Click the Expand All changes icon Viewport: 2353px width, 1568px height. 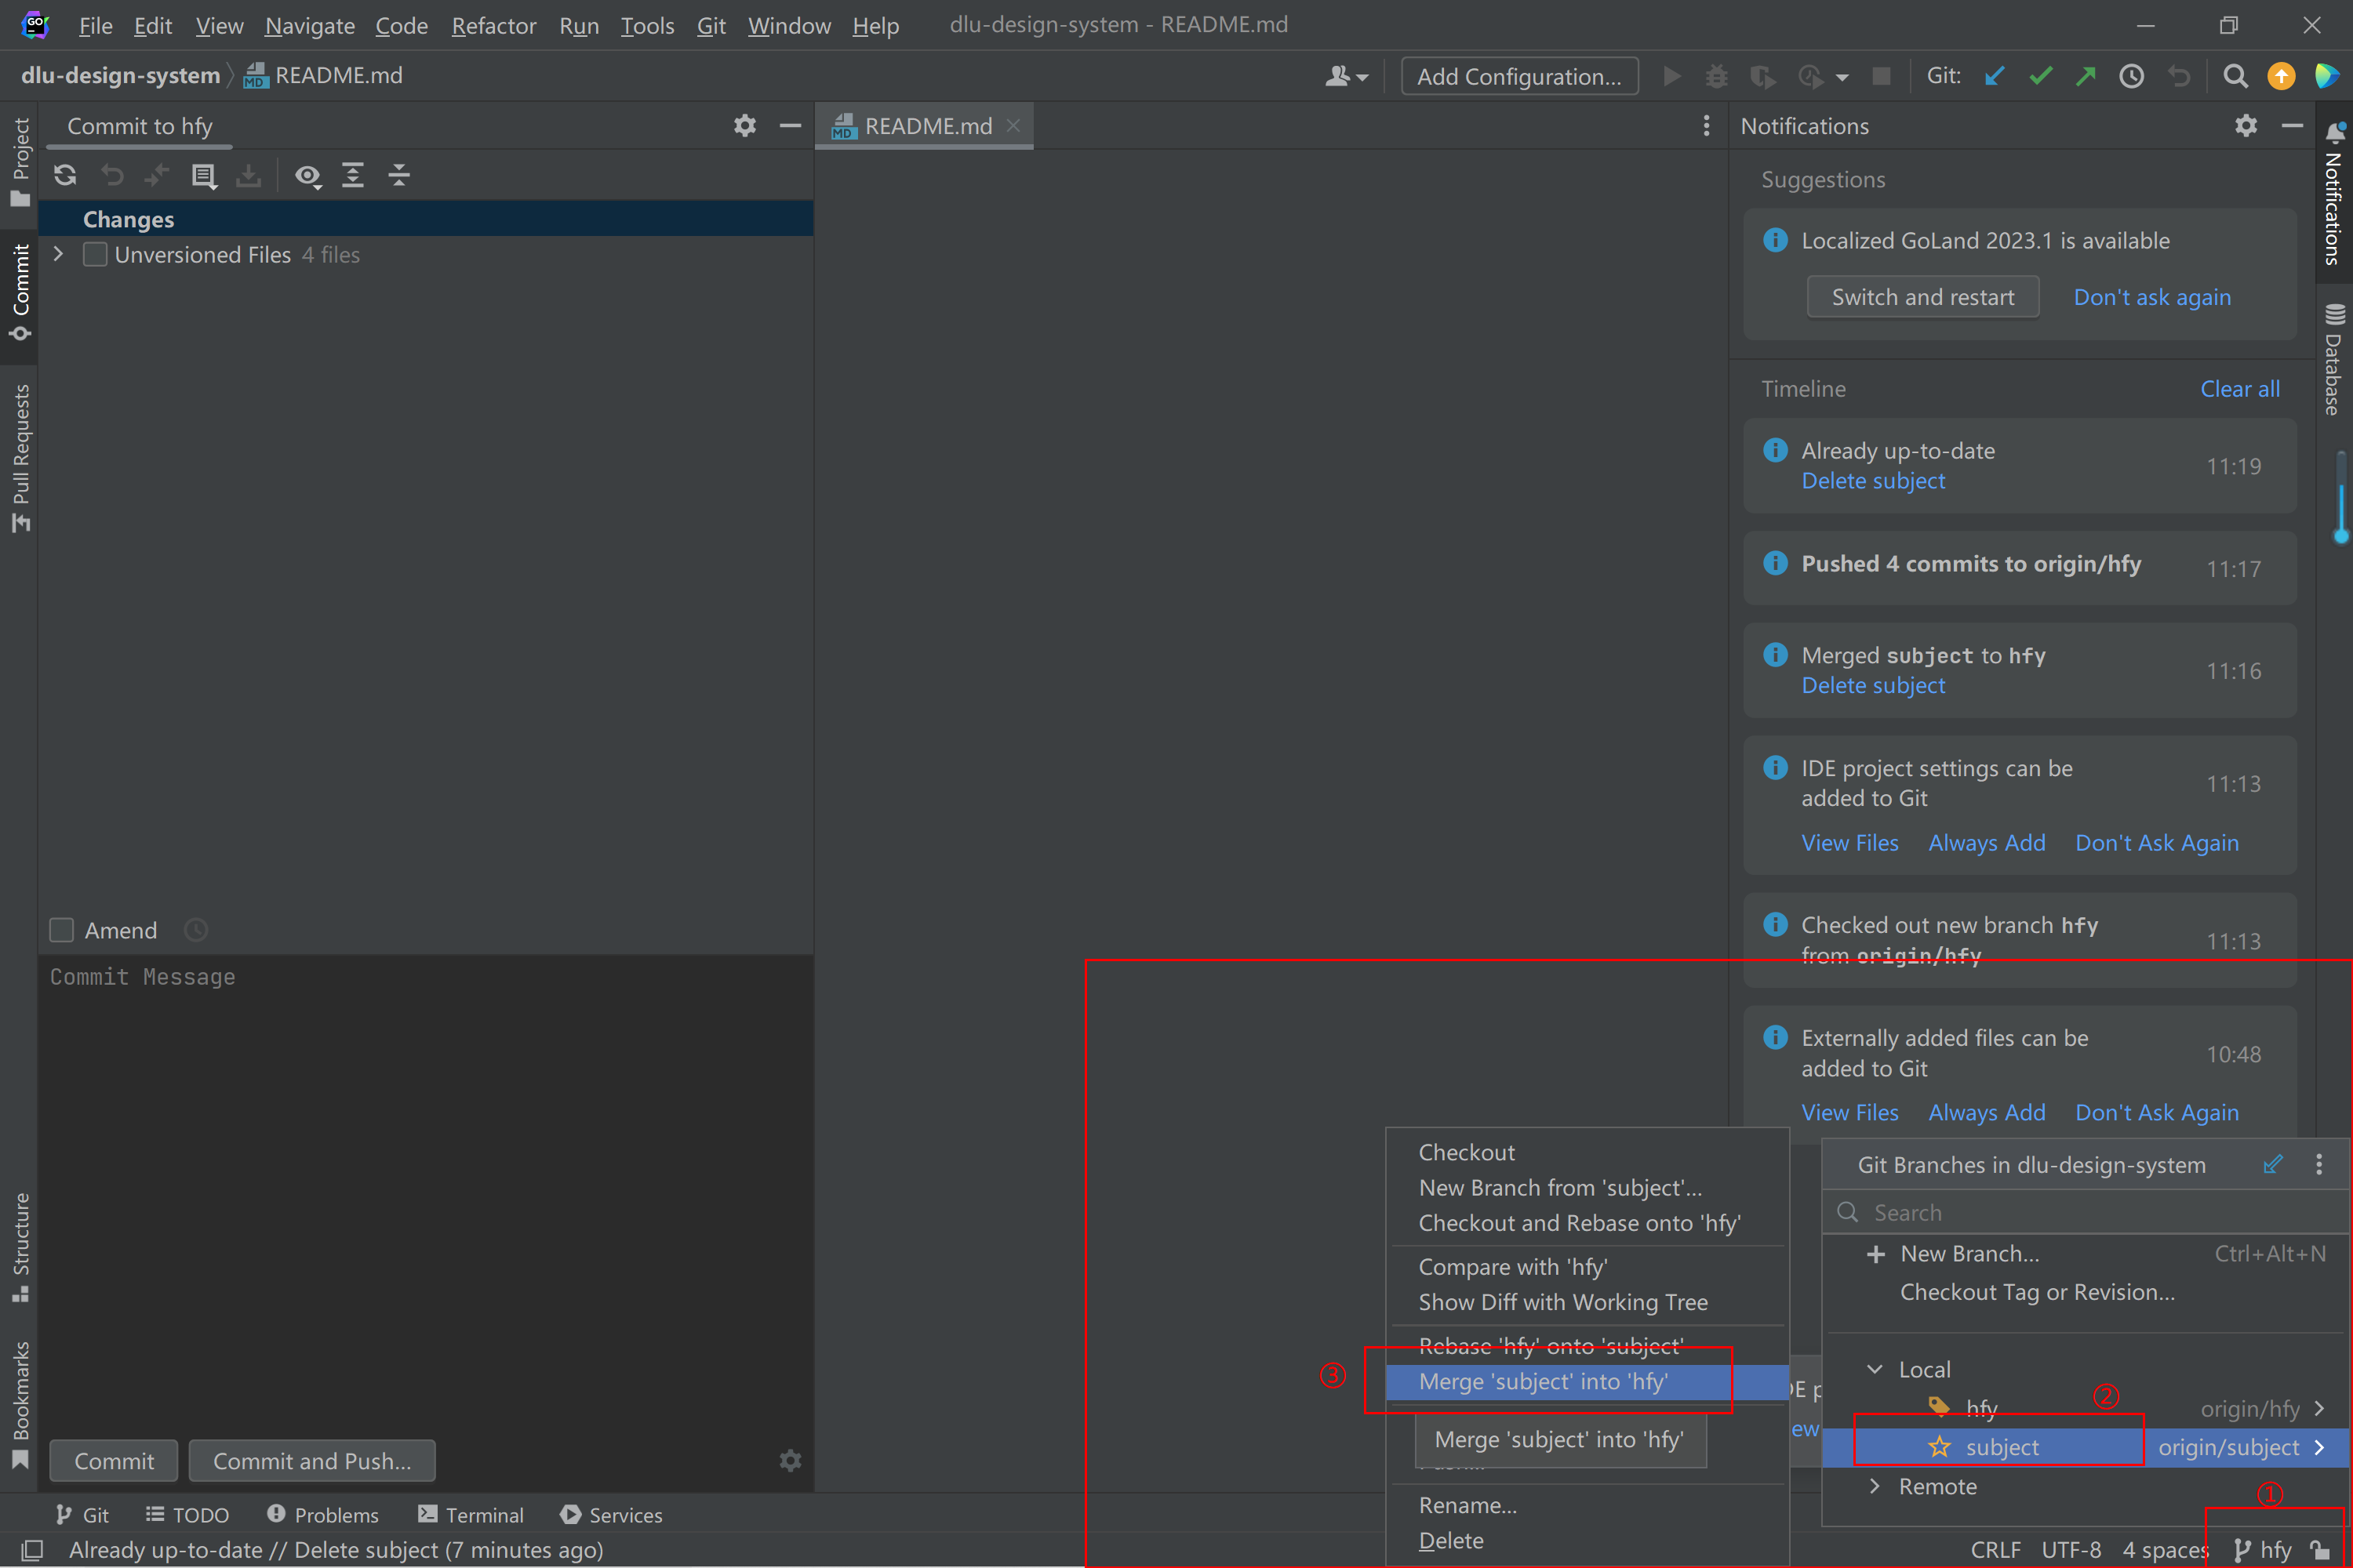click(353, 176)
